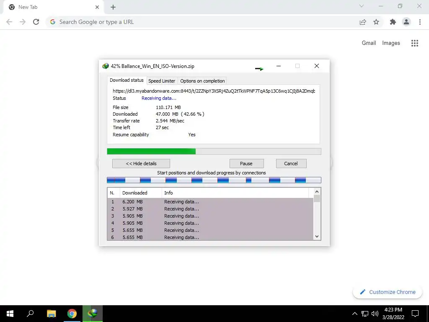The height and width of the screenshot is (322, 429).
Task: Open the Chrome profile avatar
Action: 406,22
